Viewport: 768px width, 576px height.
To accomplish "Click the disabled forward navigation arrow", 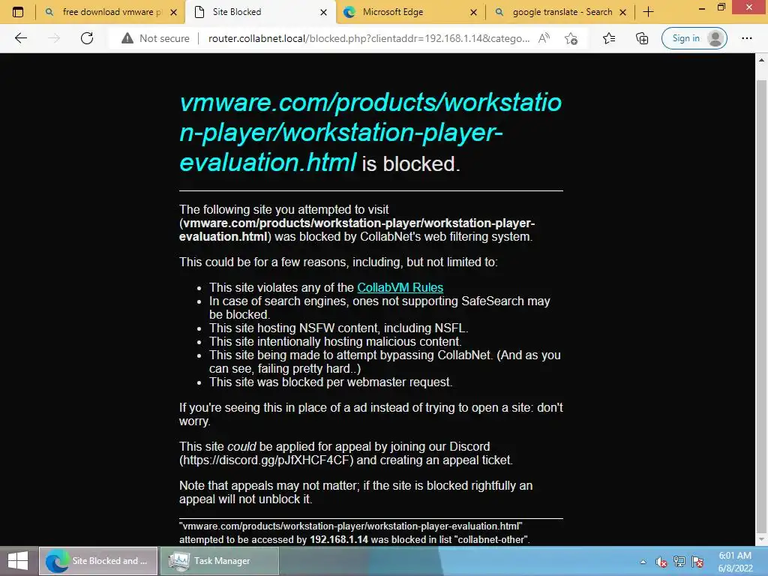I will (54, 38).
